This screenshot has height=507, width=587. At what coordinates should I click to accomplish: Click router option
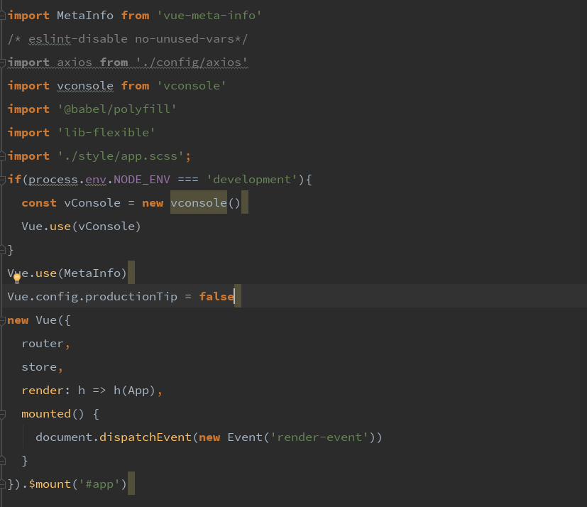point(43,344)
